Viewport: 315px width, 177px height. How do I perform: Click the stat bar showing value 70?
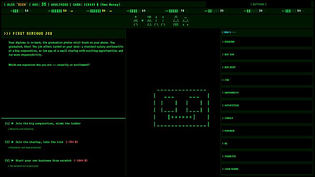pos(175,11)
